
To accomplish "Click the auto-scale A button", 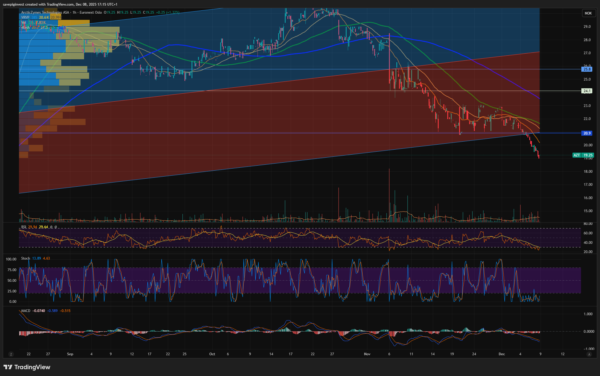I will pos(589,354).
